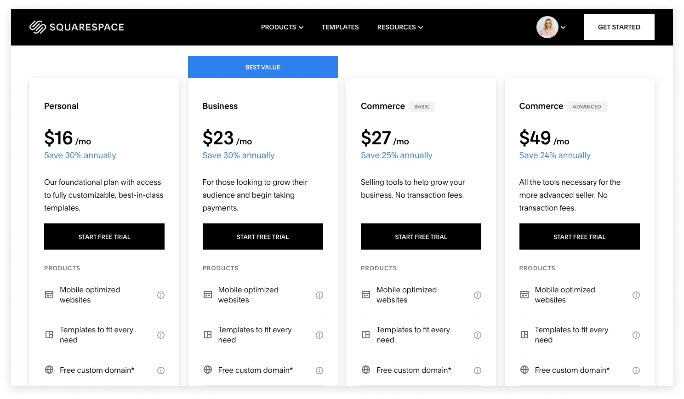Click the mobile websites icon under Commerce Advanced
Viewport: 684px width, 399px height.
524,295
